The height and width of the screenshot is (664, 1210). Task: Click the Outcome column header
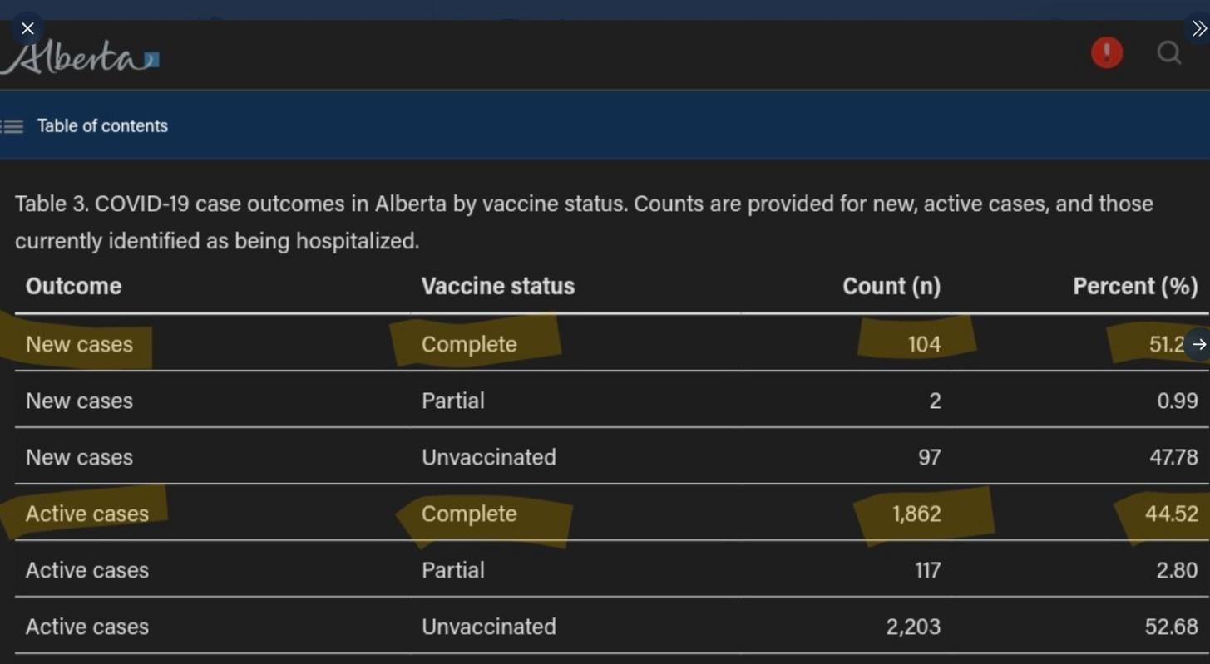(x=73, y=286)
